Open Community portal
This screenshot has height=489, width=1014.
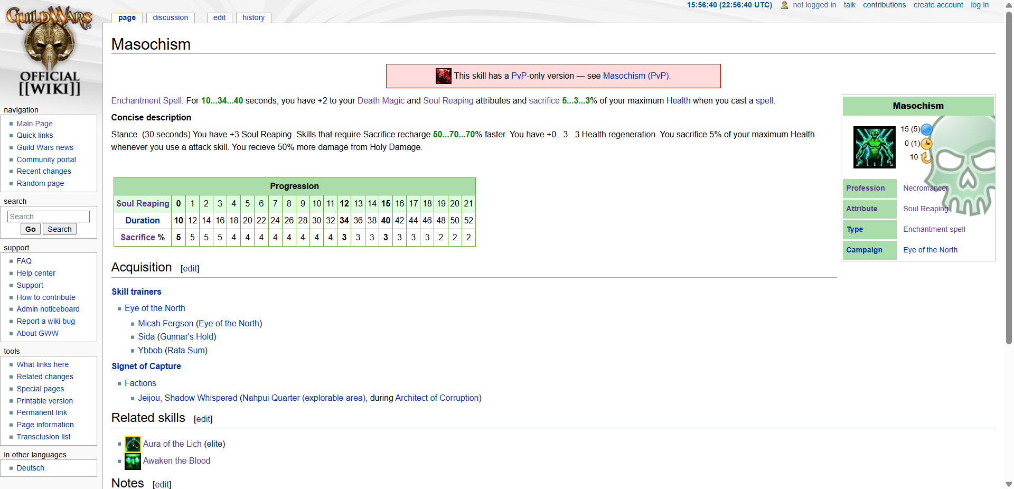pyautogui.click(x=46, y=159)
